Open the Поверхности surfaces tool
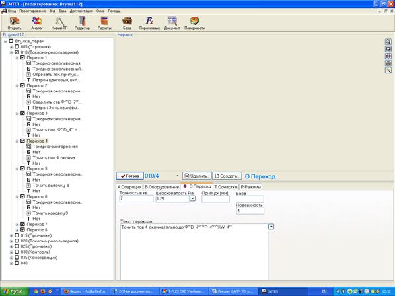Viewport: 395px width, 296px height. coord(195,23)
